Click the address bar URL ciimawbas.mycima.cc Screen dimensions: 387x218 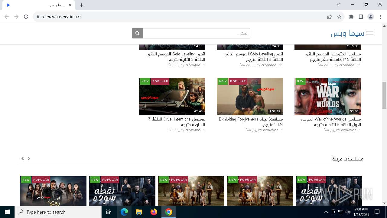pyautogui.click(x=62, y=17)
